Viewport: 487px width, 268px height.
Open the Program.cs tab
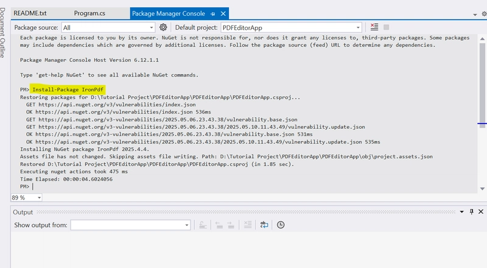point(89,13)
